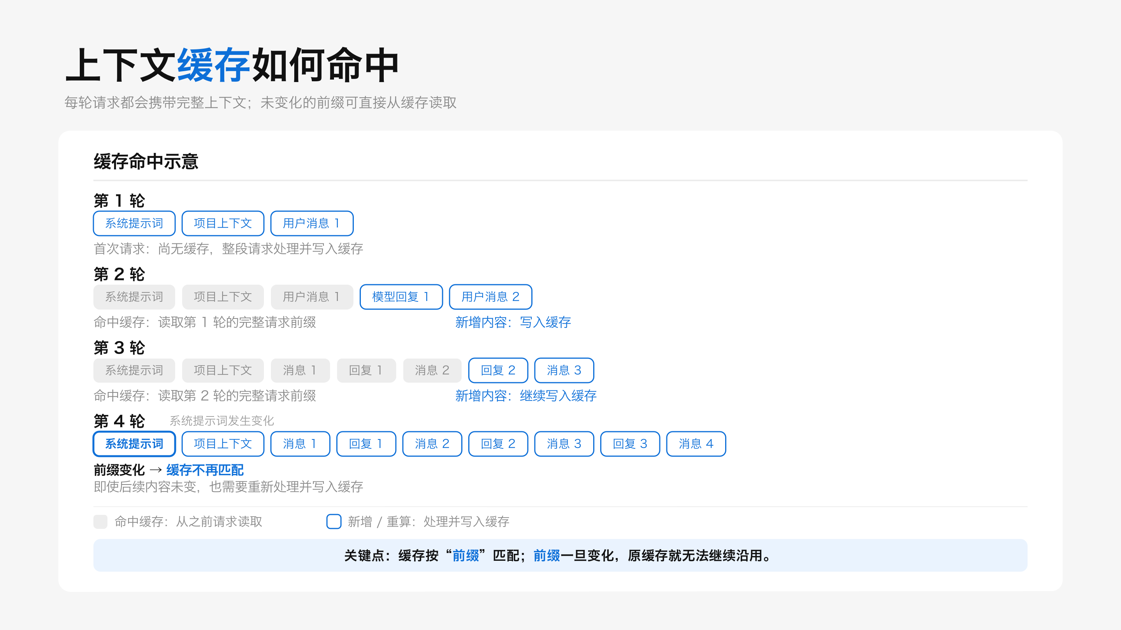Click the 用户消息 2 chip

[x=490, y=297]
